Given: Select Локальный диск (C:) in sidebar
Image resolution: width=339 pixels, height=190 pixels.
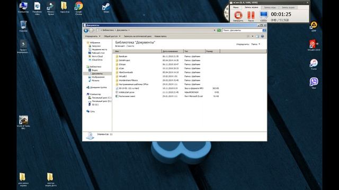Looking at the screenshot, I should (x=100, y=98).
